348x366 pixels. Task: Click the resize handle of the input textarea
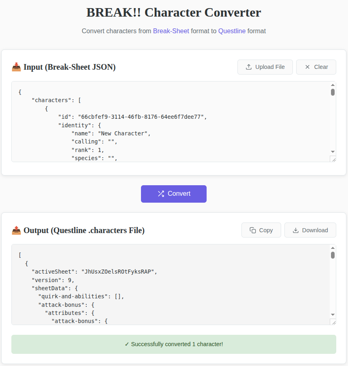coord(334,160)
